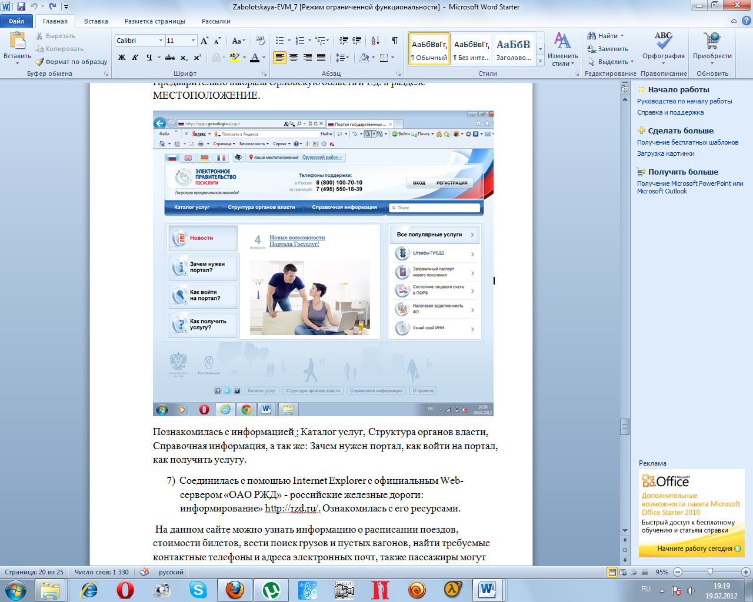The width and height of the screenshot is (753, 602).
Task: Apply subscript formatting
Action: [x=184, y=58]
